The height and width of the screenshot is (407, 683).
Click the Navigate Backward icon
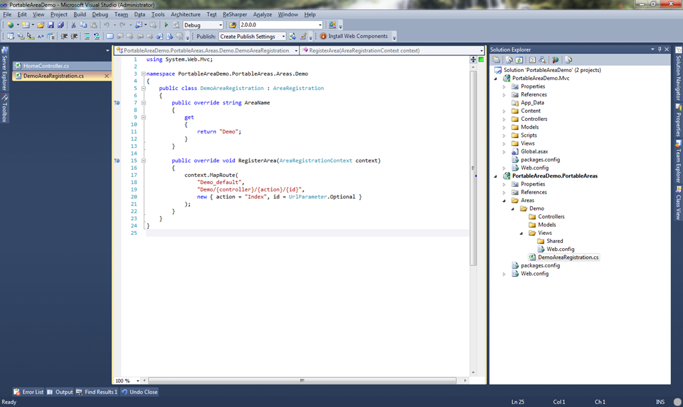click(139, 25)
